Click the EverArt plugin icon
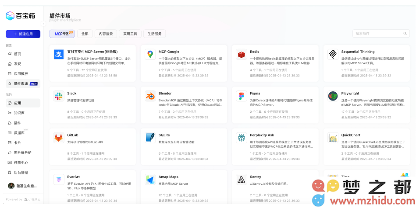Screen dimensions: 416x208 click(x=59, y=180)
